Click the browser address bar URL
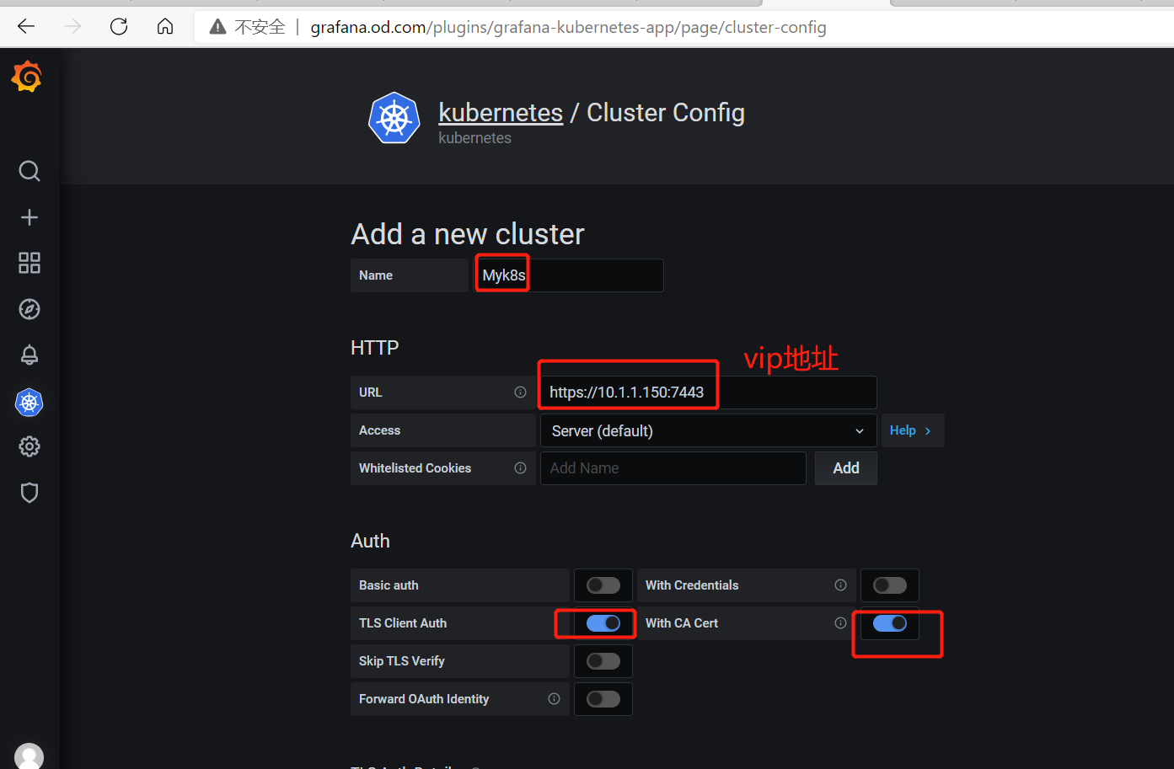1174x769 pixels. coord(568,27)
